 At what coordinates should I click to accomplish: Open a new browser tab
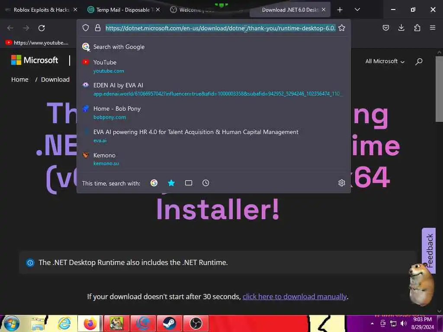tap(340, 10)
